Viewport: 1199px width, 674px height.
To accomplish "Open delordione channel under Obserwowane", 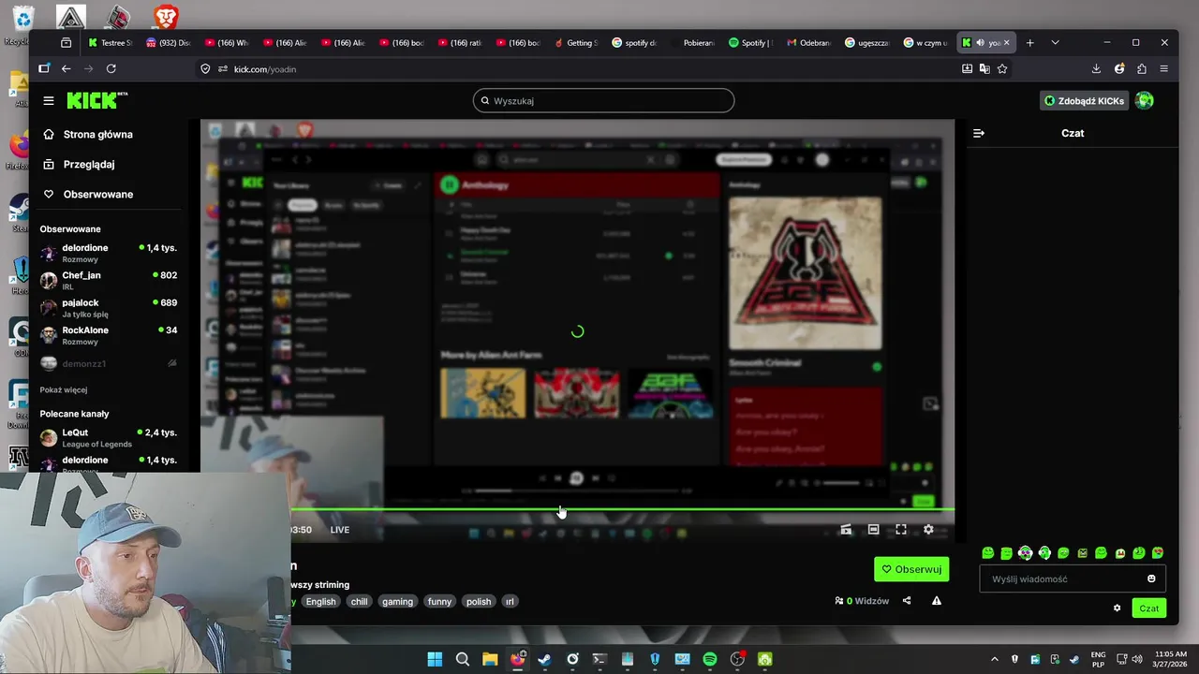I will point(109,253).
